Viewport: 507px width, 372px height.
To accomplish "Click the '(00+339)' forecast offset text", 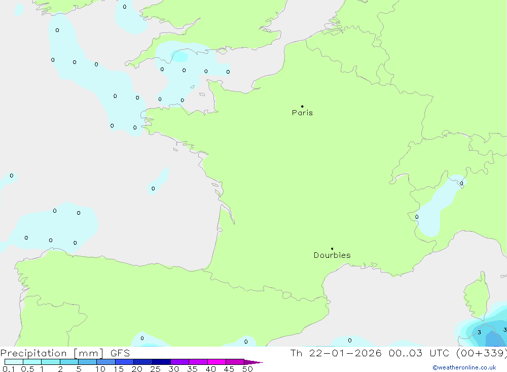I will click(x=482, y=353).
